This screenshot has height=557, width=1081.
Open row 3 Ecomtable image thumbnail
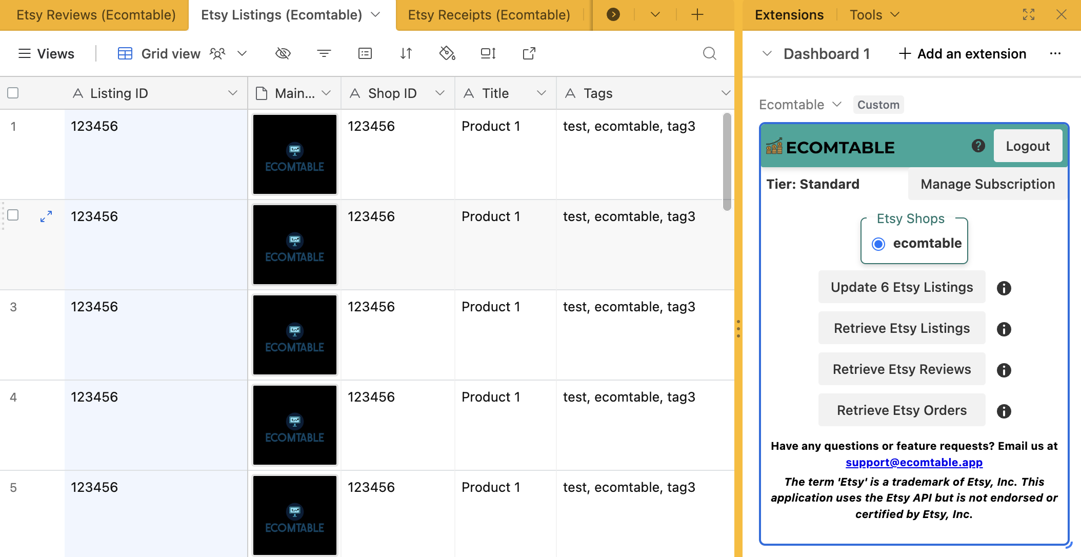pyautogui.click(x=295, y=335)
